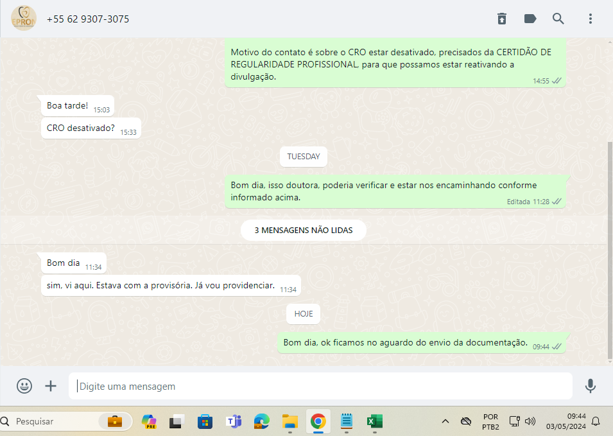Select the "Bom dia" message at 11:34

pos(74,263)
